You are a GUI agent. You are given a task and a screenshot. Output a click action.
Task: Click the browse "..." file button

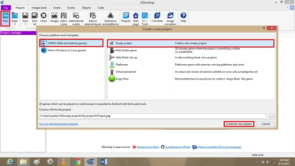272,116
